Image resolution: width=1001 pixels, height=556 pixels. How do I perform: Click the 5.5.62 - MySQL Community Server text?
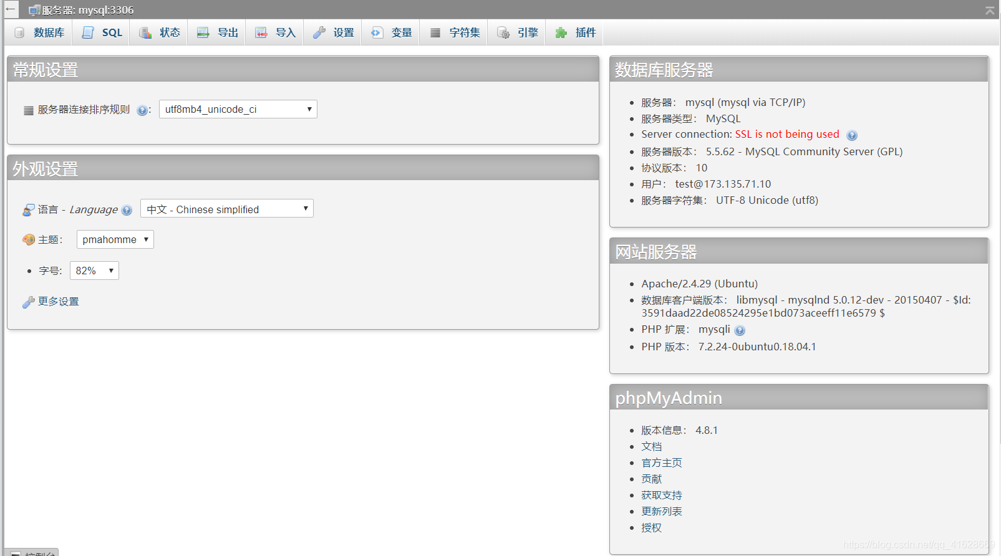tap(804, 151)
